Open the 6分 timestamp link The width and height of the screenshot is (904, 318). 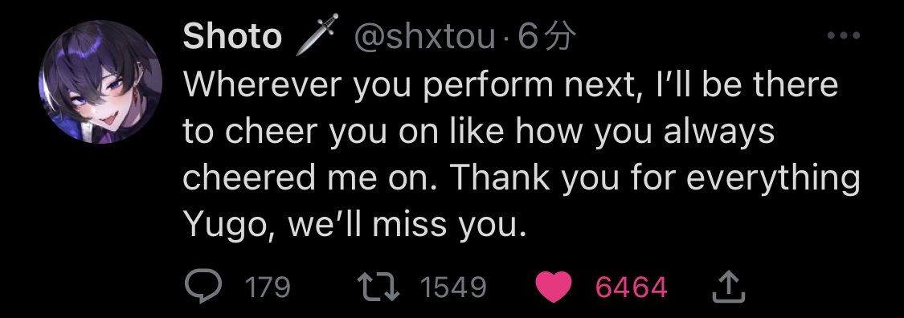click(x=546, y=38)
